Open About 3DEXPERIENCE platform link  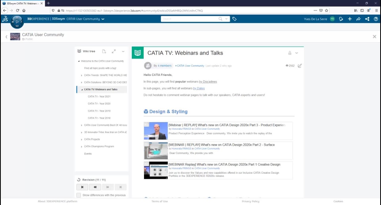[58, 201]
